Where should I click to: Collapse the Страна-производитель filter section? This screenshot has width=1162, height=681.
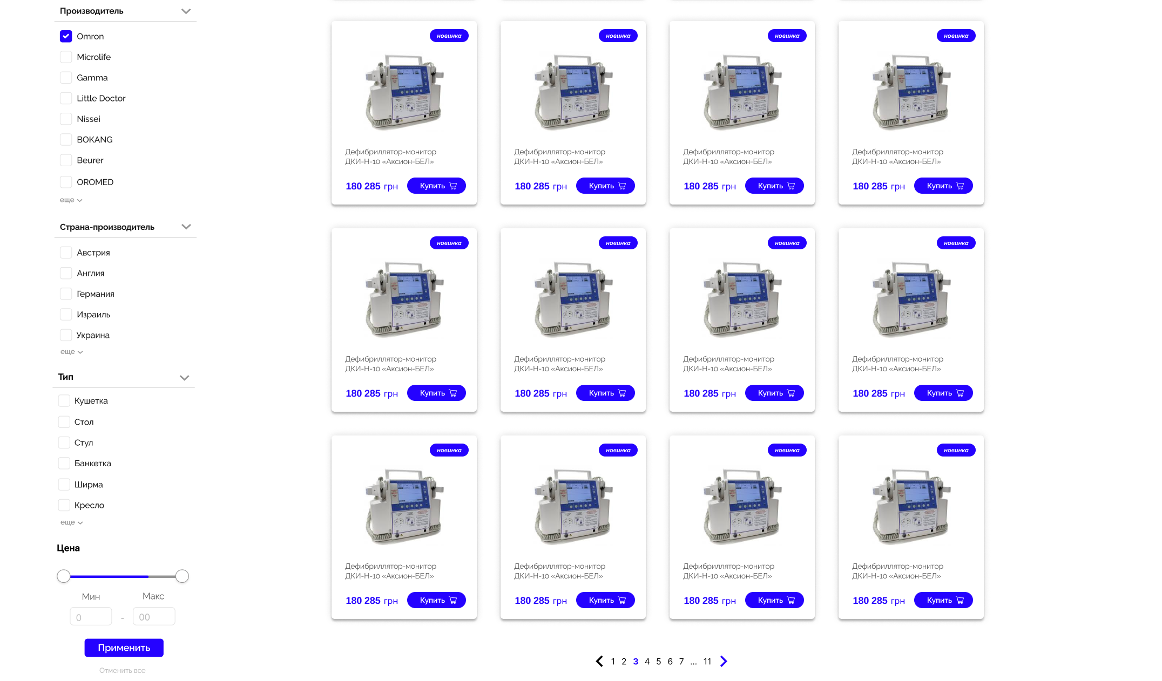[186, 227]
